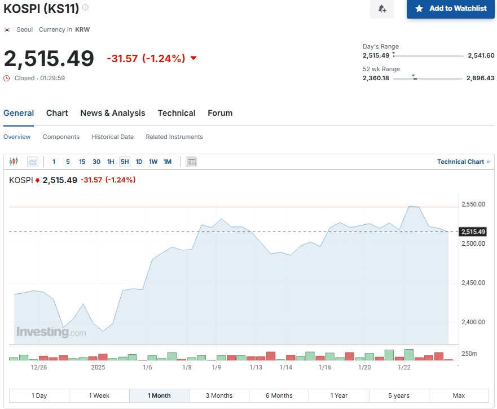Viewport: 497px width, 409px height.
Task: Select the Overview sub-tab
Action: coord(17,137)
